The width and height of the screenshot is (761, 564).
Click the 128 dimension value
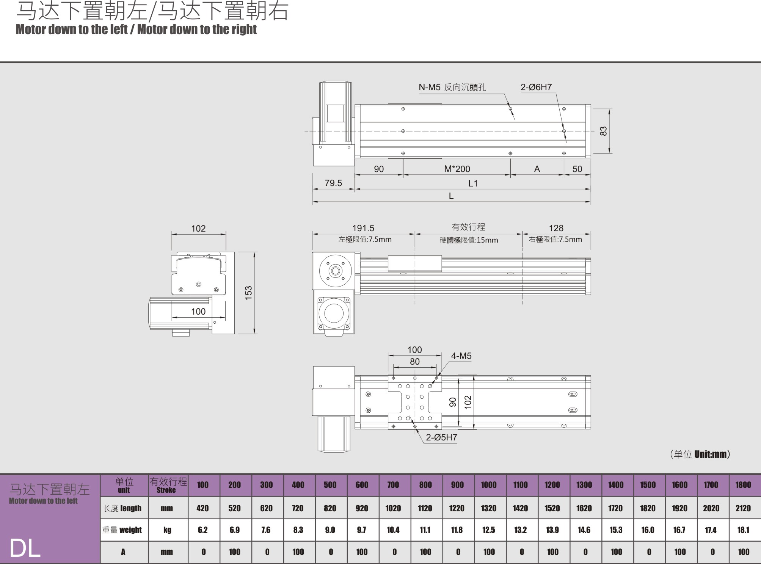pyautogui.click(x=556, y=228)
